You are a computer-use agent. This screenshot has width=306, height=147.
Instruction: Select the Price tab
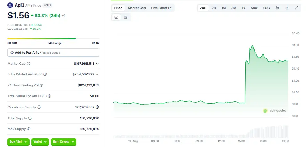click(x=118, y=8)
